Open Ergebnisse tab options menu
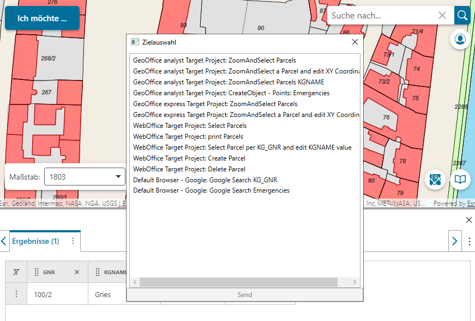The image size is (475, 321). pyautogui.click(x=73, y=241)
